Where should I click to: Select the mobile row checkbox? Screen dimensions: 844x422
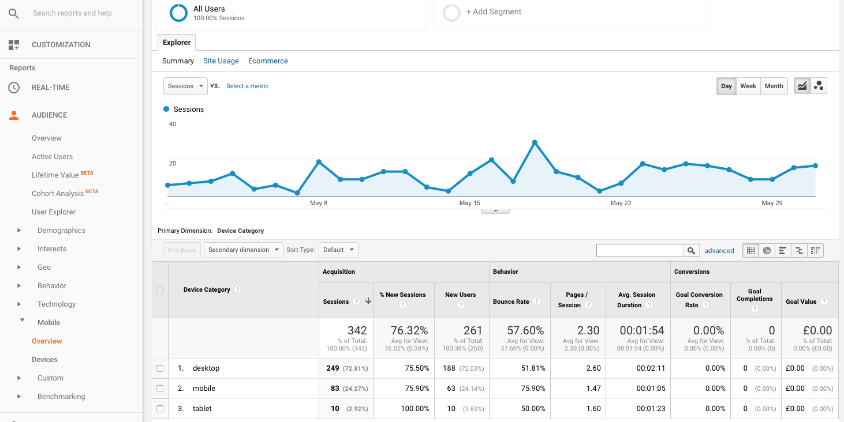(159, 388)
